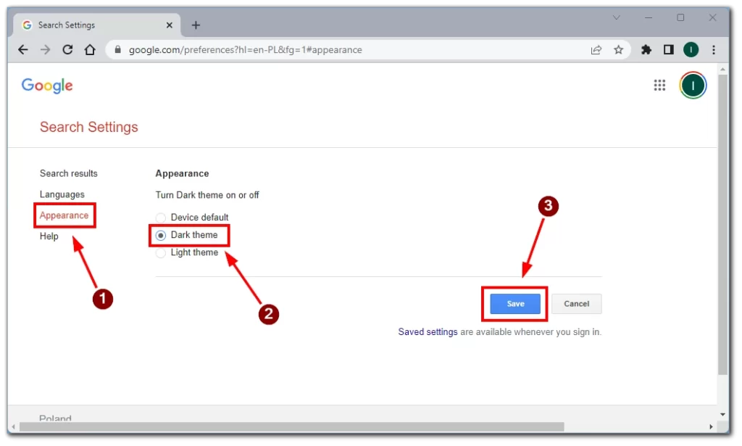742x446 pixels.
Task: Click the Appearance section heading
Action: click(182, 174)
